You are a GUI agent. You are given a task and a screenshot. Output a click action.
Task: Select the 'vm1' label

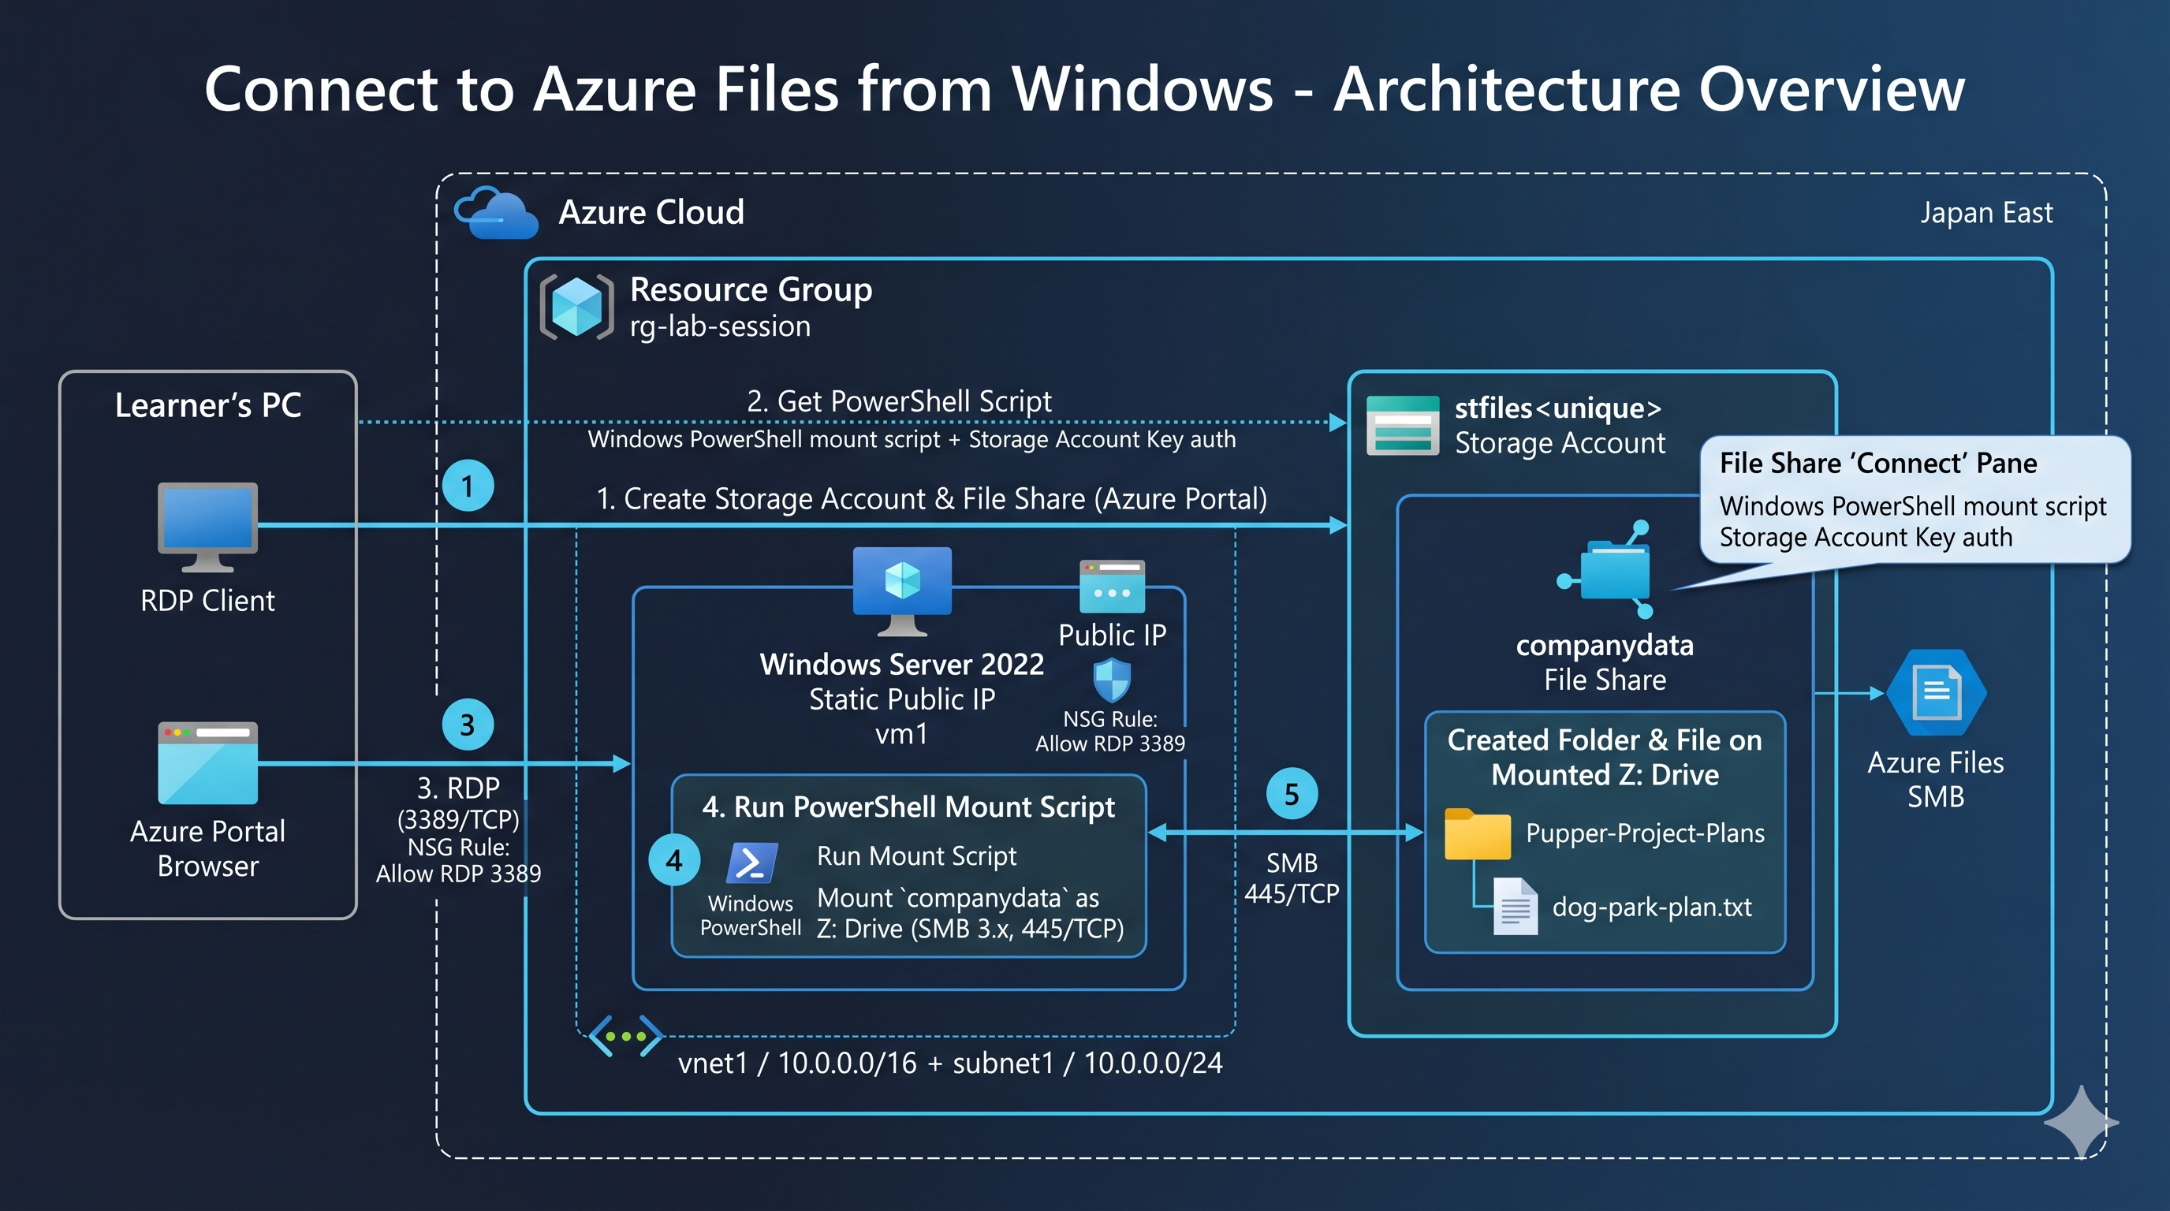(901, 734)
